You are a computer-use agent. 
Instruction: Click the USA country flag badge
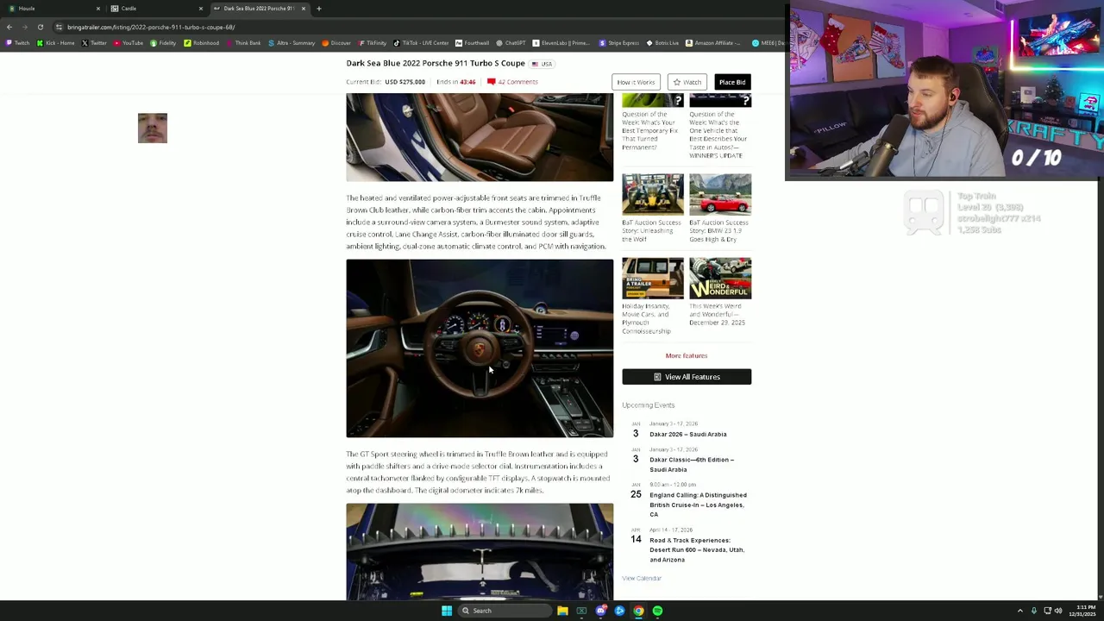(x=543, y=64)
